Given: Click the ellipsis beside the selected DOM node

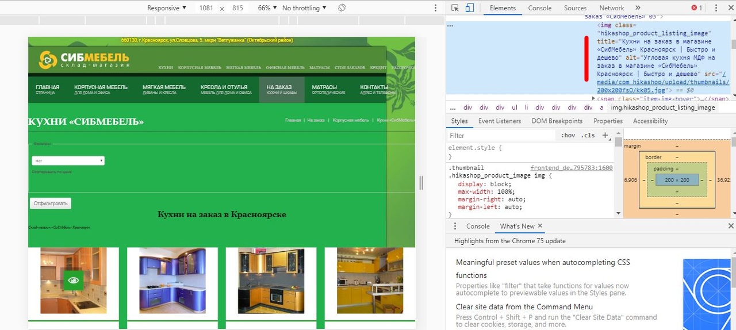Looking at the screenshot, I should point(450,26).
